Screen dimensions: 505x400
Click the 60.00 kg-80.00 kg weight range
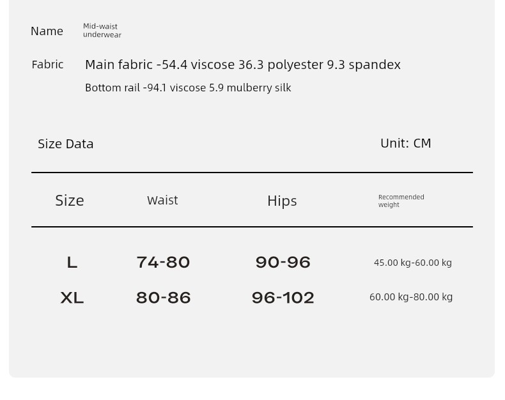click(x=411, y=297)
